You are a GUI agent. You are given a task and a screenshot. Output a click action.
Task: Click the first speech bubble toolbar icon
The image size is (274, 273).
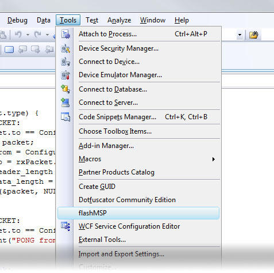point(22,50)
